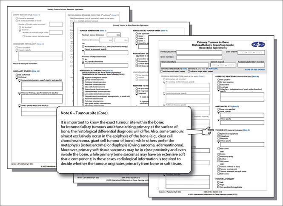283x206 pixels.
Task: Select Grade 3 histological tumour grade
Action: (x=137, y=41)
